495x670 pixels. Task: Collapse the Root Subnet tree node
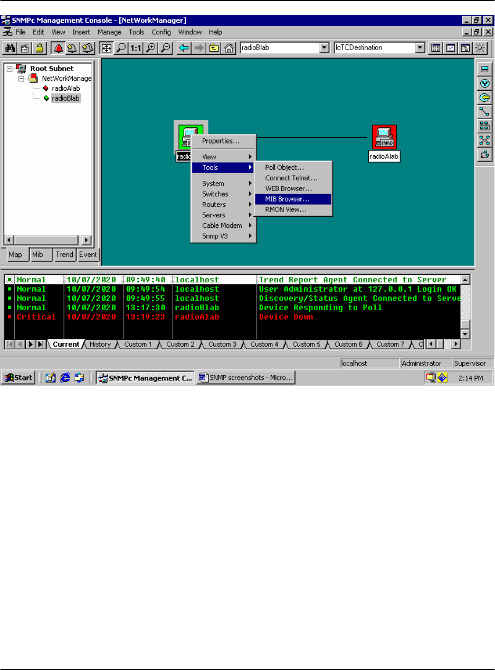point(9,68)
